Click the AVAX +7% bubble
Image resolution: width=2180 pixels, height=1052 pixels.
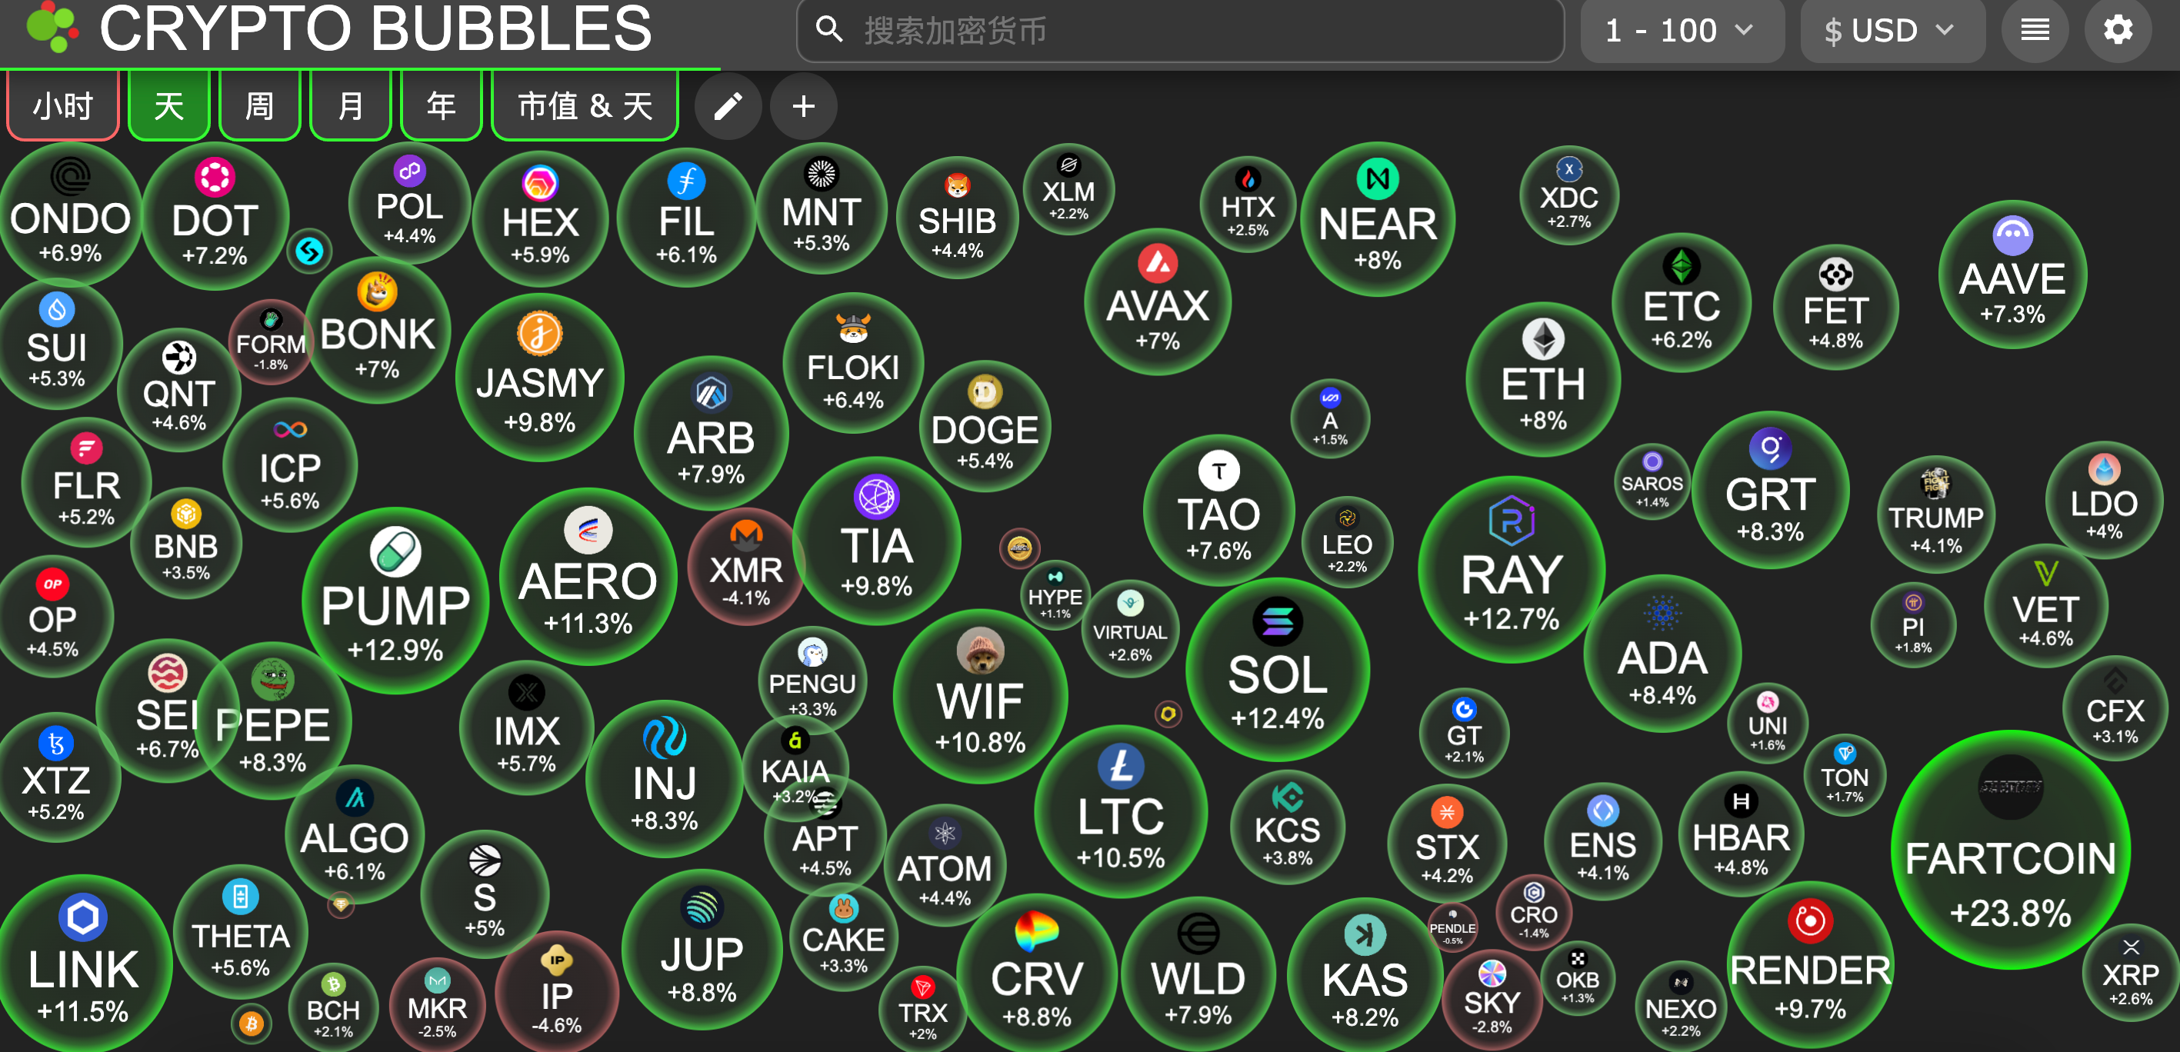coord(1158,301)
